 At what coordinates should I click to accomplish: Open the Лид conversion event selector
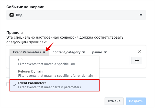click(76, 15)
